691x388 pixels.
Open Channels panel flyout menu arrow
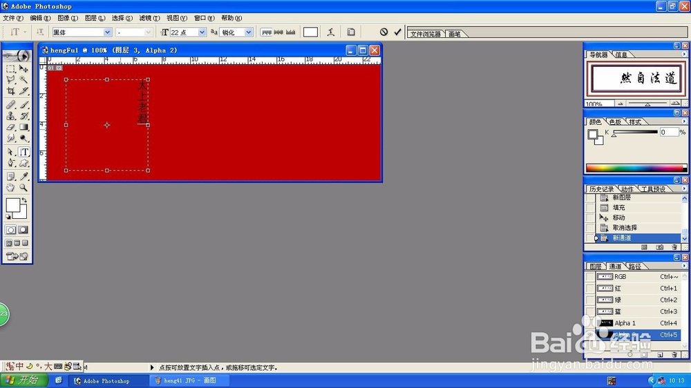pos(684,266)
